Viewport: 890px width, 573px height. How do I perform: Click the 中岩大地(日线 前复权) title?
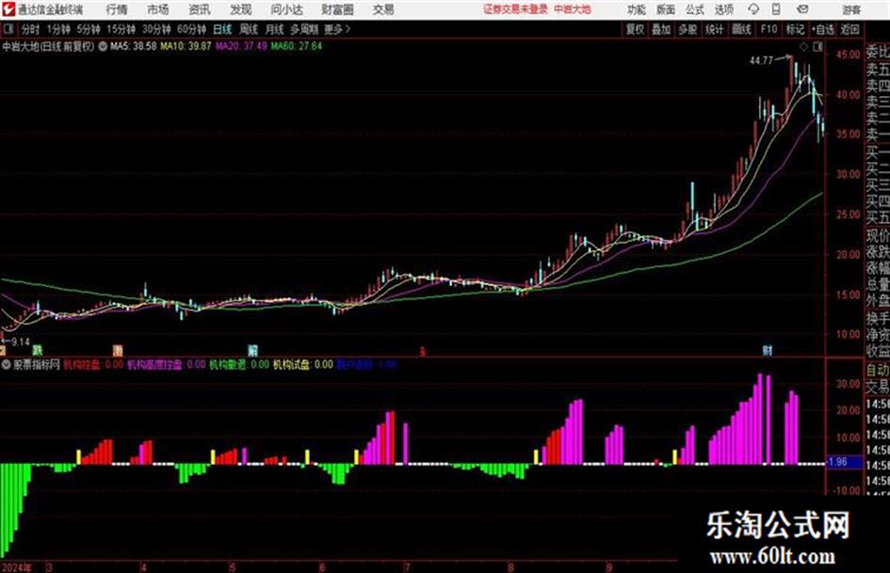(48, 46)
